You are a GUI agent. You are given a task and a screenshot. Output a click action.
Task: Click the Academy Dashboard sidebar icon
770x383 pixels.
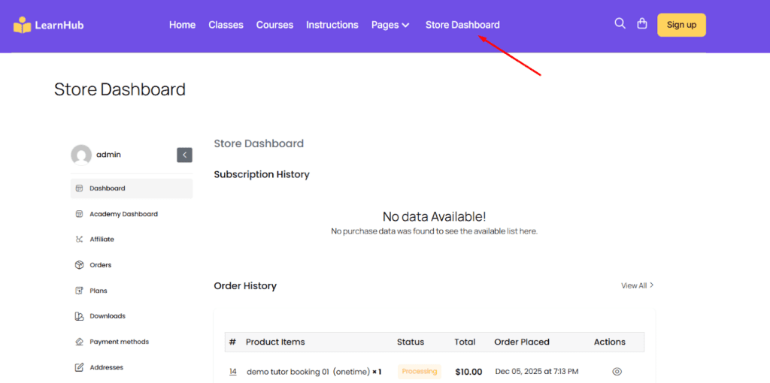click(x=79, y=214)
